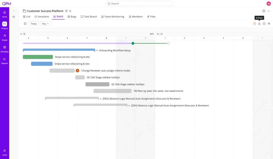Switch to the List tab
The height and width of the screenshot is (159, 273).
pyautogui.click(x=27, y=17)
